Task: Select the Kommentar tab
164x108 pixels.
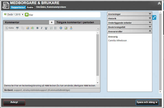Action: point(26,22)
